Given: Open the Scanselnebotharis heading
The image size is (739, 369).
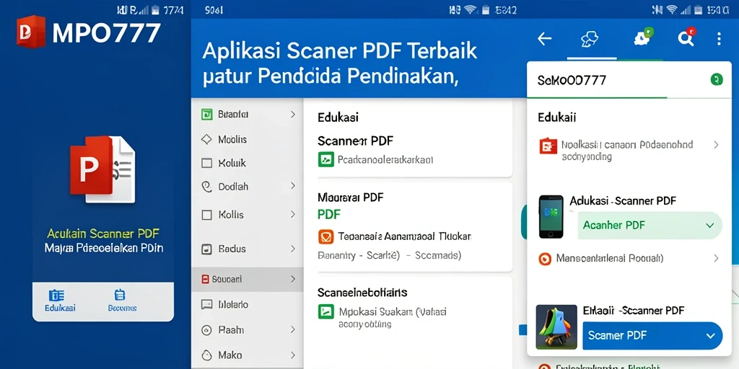Looking at the screenshot, I should click(x=362, y=293).
